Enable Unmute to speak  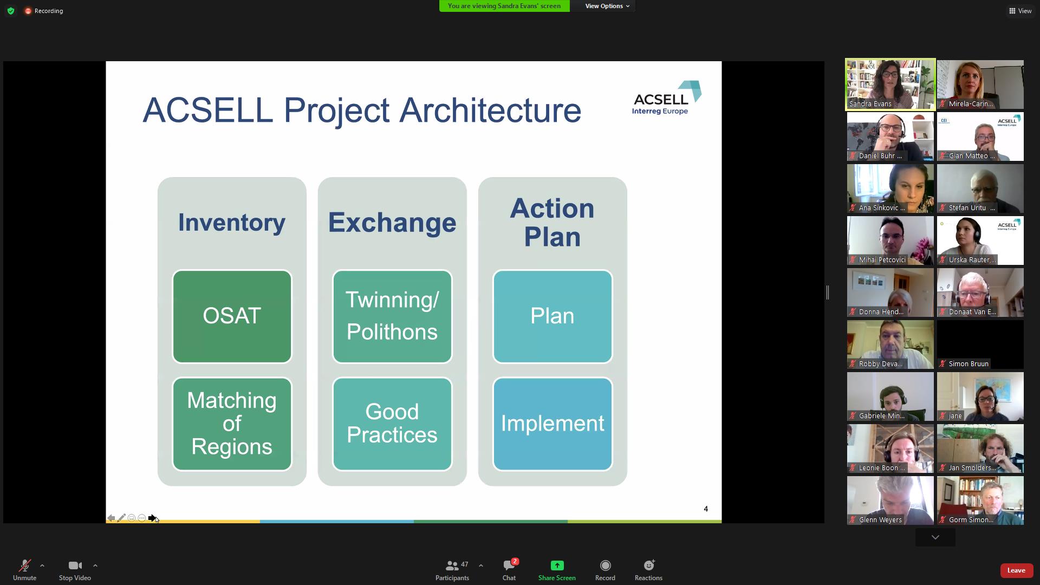pyautogui.click(x=24, y=569)
